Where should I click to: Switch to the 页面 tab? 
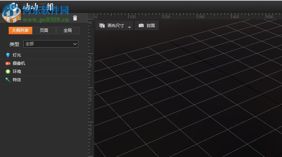44,31
